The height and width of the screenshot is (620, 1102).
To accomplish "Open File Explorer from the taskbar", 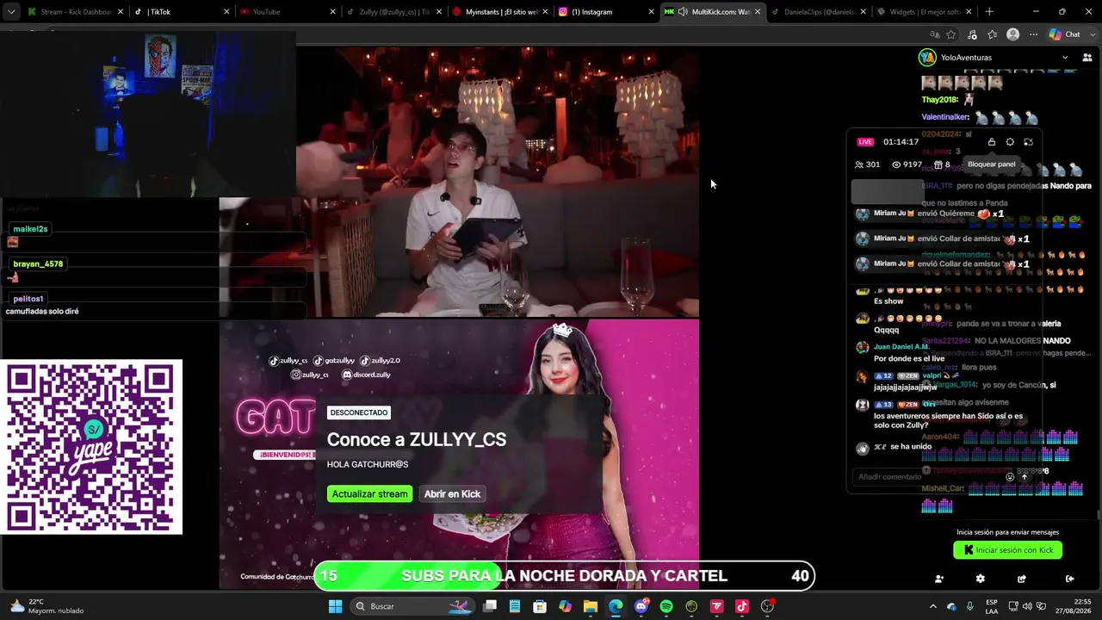I will (x=591, y=606).
